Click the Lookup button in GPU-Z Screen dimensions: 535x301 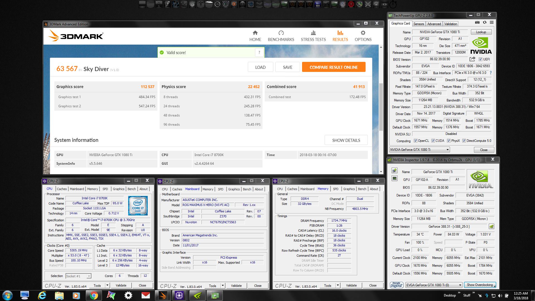pos(481,32)
